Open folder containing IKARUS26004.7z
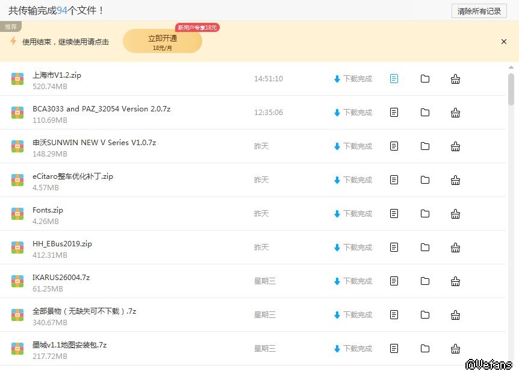This screenshot has height=377, width=519. click(x=425, y=281)
